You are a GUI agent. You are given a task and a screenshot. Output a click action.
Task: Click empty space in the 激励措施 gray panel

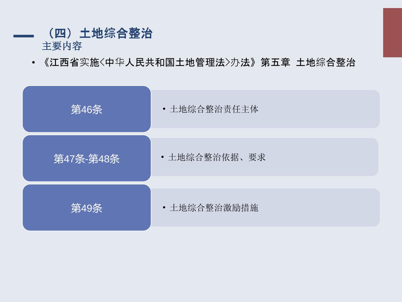[x=319, y=208]
